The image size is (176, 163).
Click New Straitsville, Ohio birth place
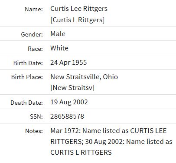84,77
